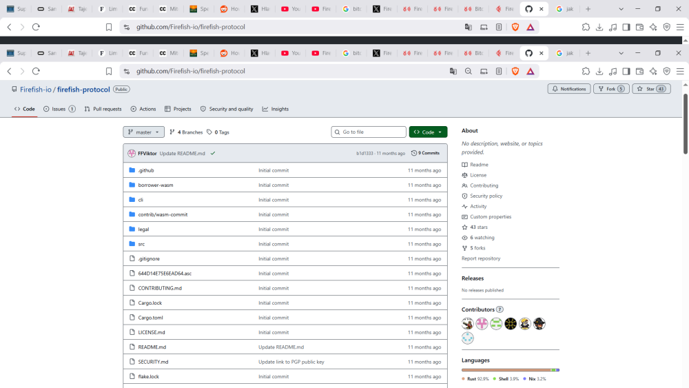Open Downloads icon in lower browser window
689x388 pixels.
(x=599, y=71)
